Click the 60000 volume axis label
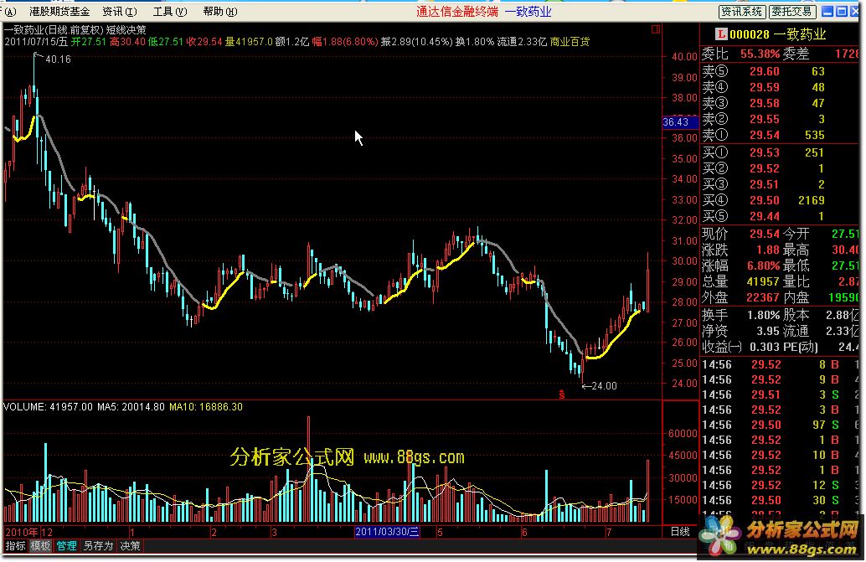Viewport: 866px width, 562px height. pos(683,434)
